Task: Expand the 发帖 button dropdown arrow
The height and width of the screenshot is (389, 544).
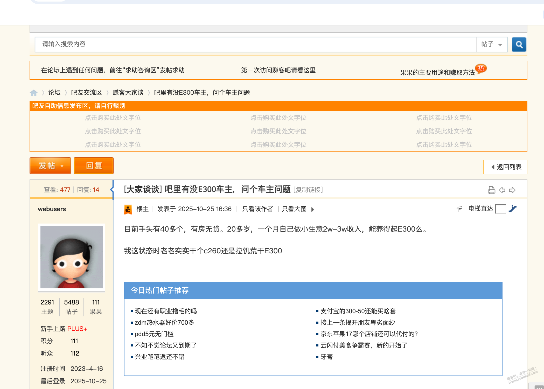Action: coord(62,166)
